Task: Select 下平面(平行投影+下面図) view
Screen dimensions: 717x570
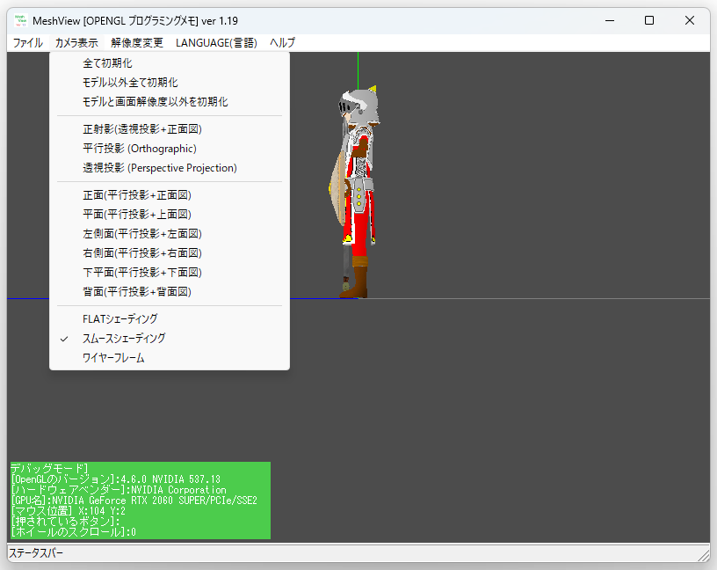Action: click(170, 273)
